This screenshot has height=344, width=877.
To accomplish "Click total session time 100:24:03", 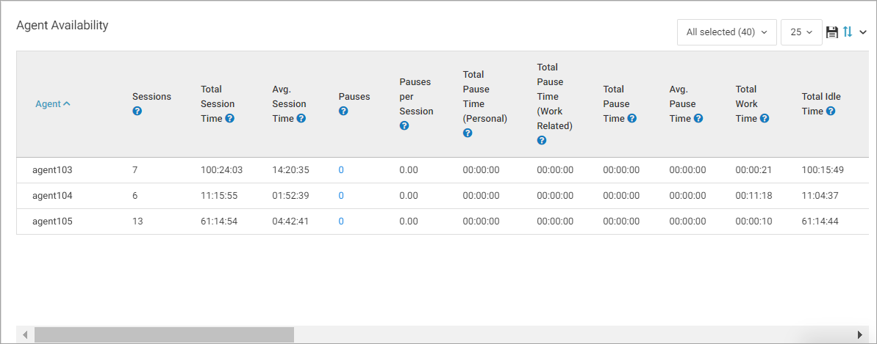I will [221, 169].
